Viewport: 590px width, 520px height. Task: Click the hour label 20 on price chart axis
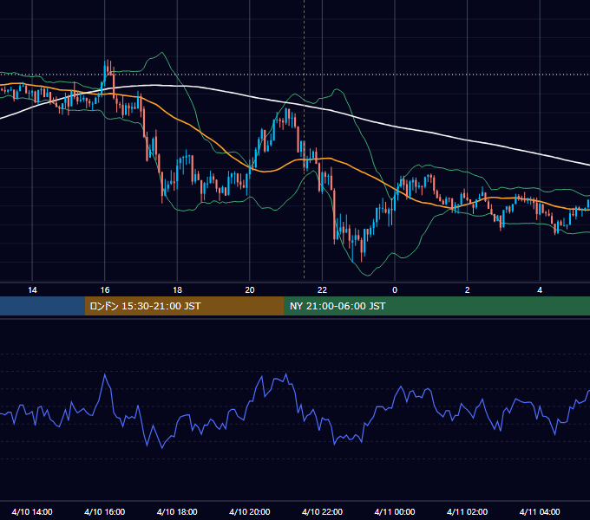[x=250, y=290]
